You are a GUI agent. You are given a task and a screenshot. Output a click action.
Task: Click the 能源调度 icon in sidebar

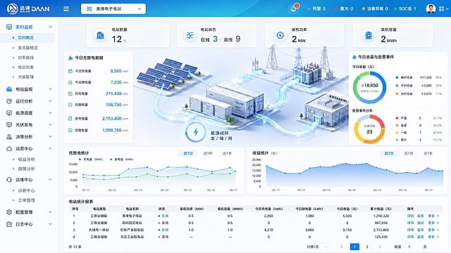[9, 112]
